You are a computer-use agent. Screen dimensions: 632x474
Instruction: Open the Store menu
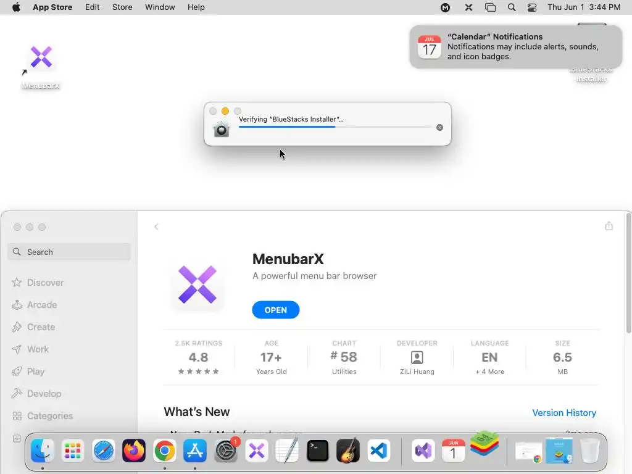point(122,7)
